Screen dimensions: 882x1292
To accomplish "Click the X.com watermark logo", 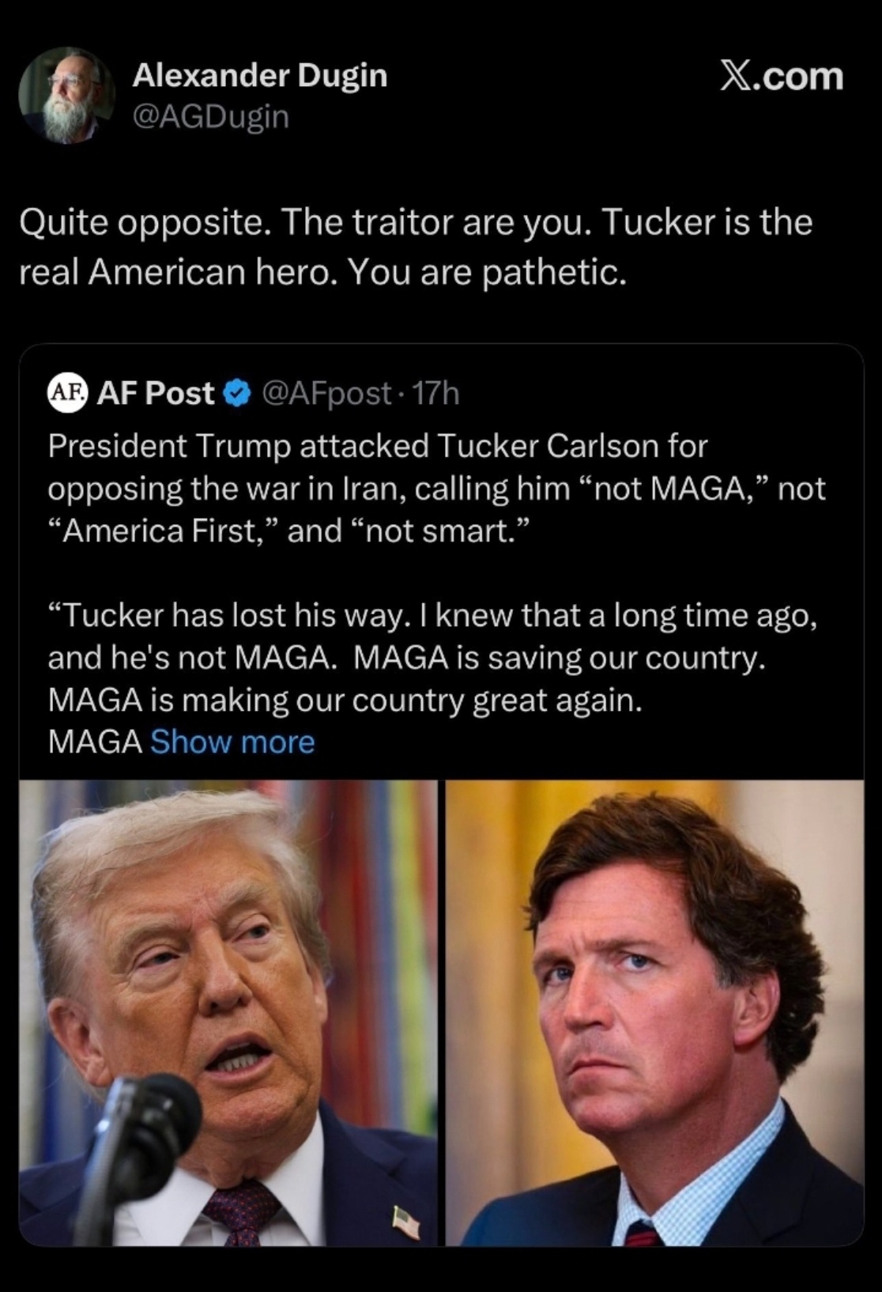I will tap(781, 77).
